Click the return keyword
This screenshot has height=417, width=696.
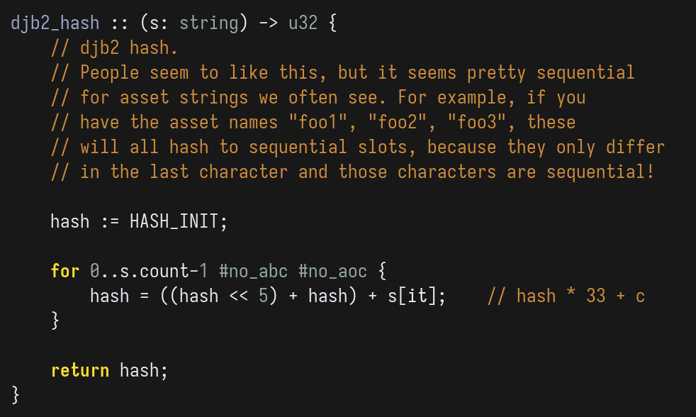point(80,370)
